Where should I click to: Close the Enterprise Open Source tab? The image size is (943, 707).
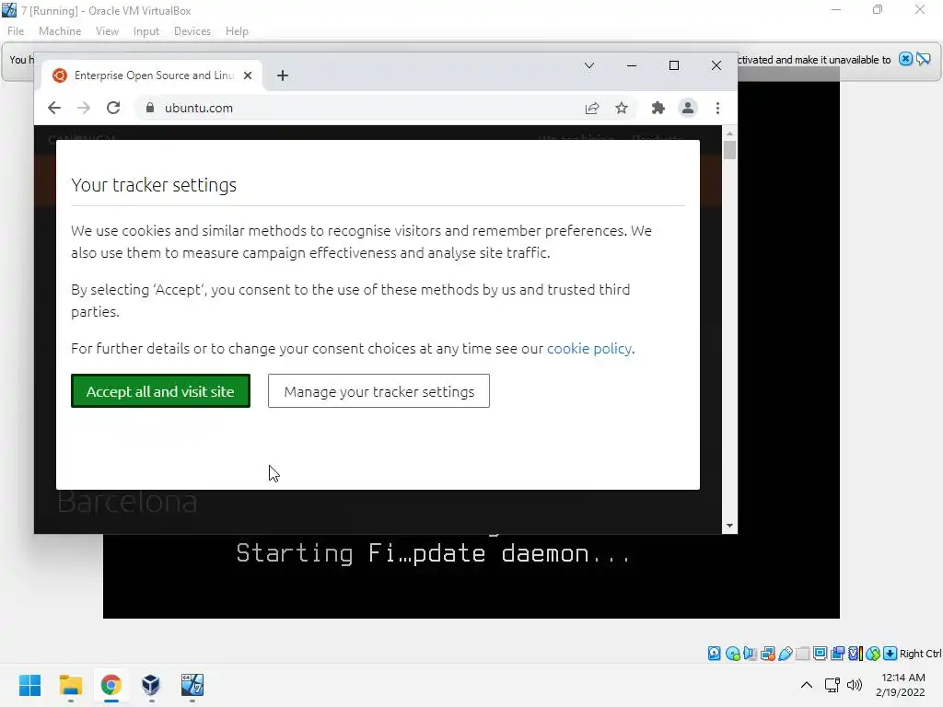(x=248, y=75)
